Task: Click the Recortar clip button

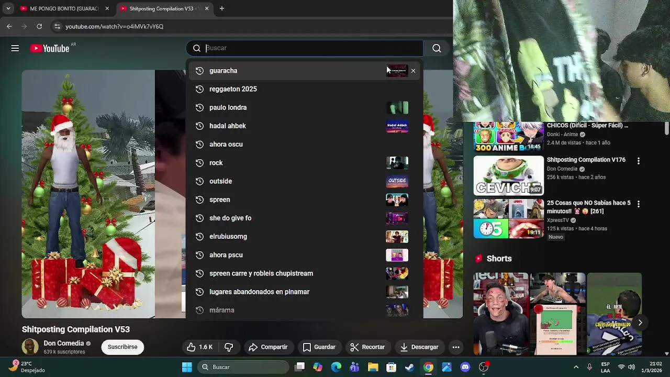Action: pyautogui.click(x=367, y=347)
